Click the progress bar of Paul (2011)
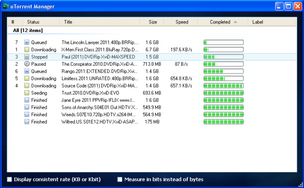304x188 pixels. point(224,57)
